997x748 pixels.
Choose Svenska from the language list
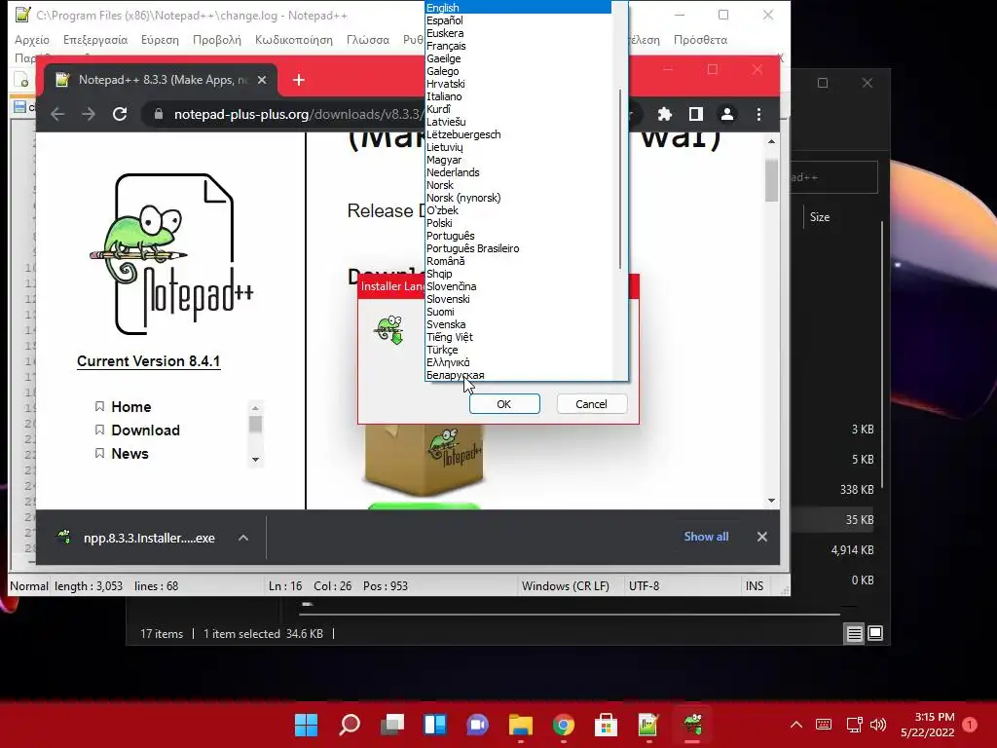pos(518,324)
